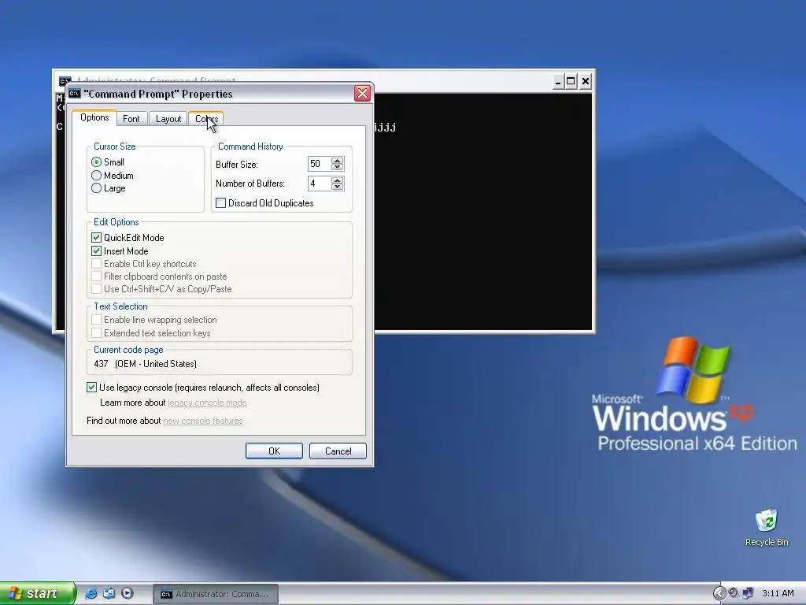Click the Extended text selection keys checkbox

96,333
